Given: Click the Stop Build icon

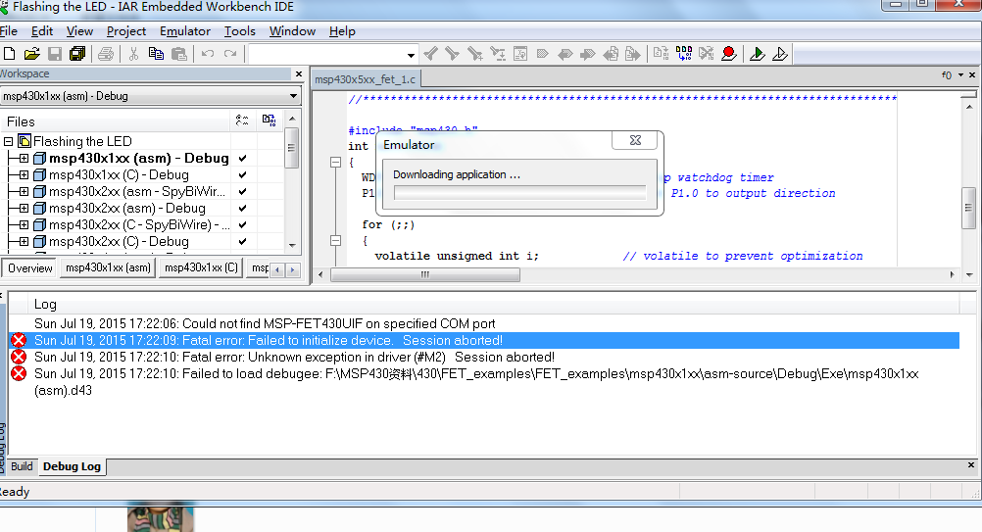Looking at the screenshot, I should (707, 55).
